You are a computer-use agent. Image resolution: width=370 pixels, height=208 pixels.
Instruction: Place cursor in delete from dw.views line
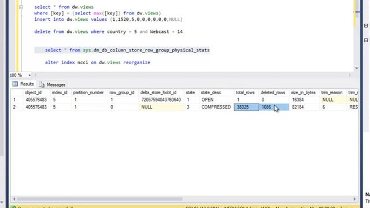point(108,32)
